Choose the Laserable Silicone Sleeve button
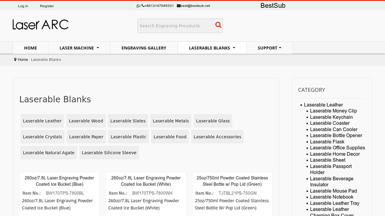This screenshot has width=385, height=216. click(x=109, y=153)
